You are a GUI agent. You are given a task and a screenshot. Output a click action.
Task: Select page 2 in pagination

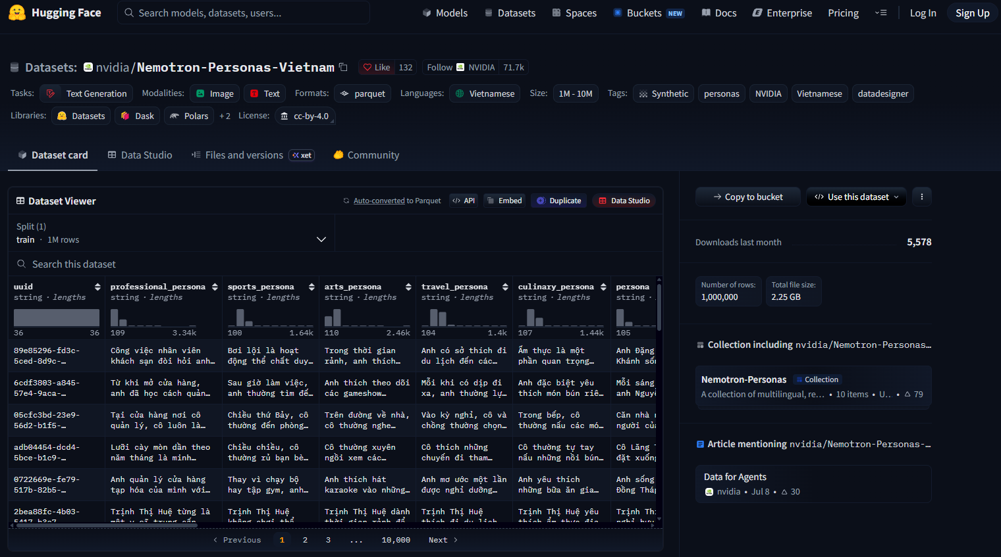click(x=305, y=540)
